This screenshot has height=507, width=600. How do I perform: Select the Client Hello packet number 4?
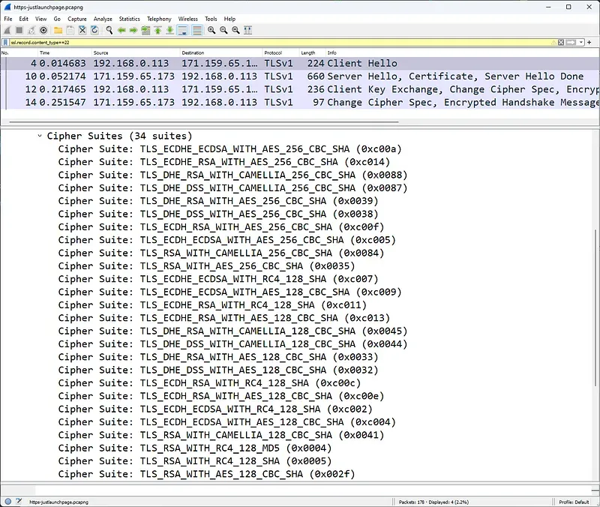point(300,63)
